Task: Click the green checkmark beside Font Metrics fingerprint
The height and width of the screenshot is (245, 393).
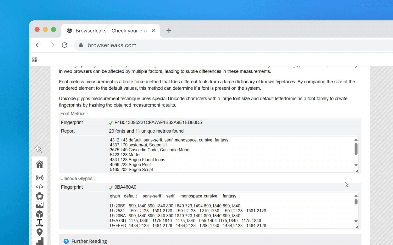Action: coord(111,123)
